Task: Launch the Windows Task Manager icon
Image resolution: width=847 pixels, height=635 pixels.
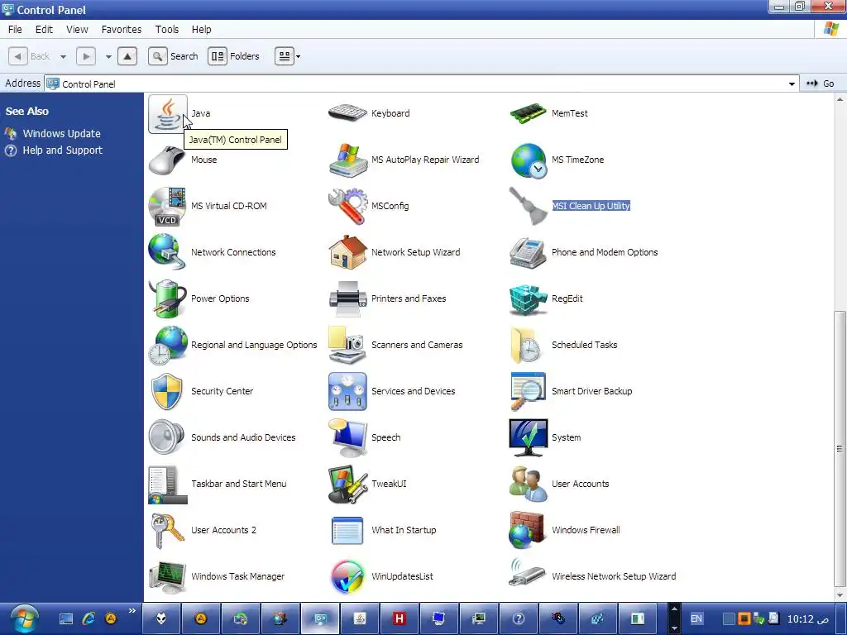Action: pyautogui.click(x=167, y=576)
